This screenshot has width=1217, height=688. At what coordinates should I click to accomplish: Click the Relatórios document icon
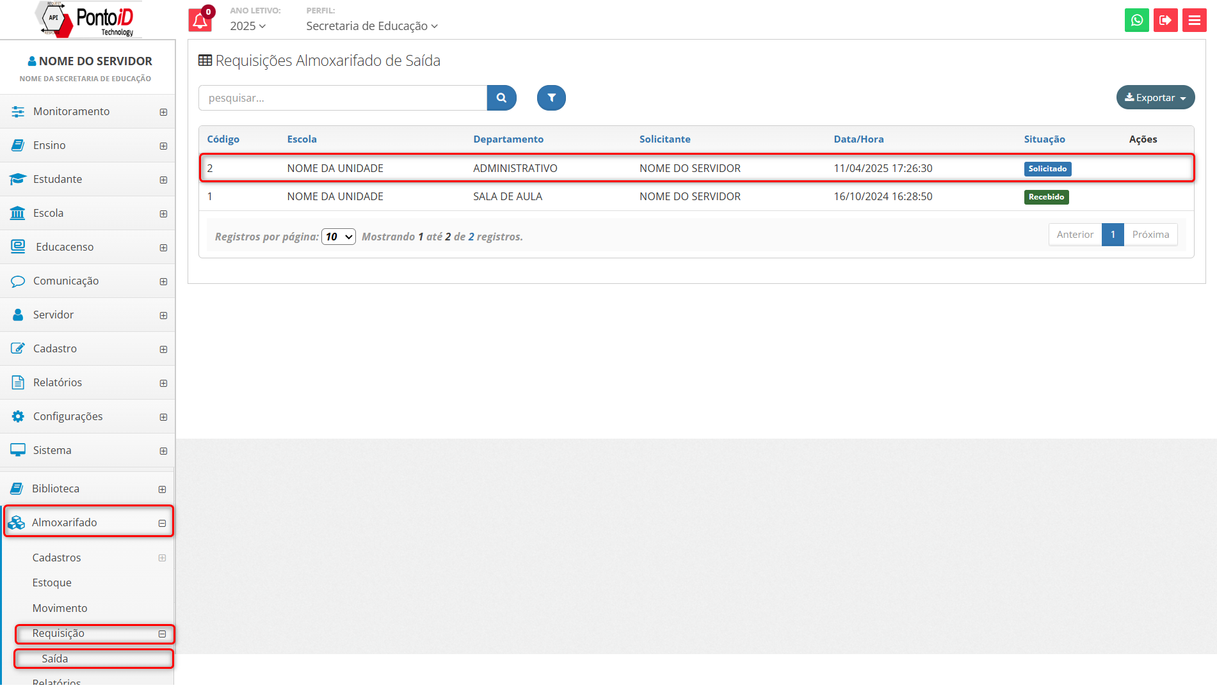(x=18, y=382)
